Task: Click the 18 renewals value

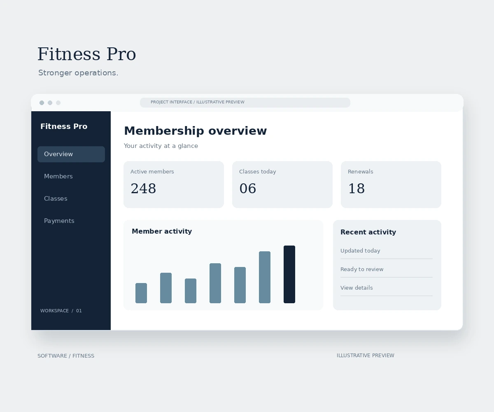Action: [357, 189]
